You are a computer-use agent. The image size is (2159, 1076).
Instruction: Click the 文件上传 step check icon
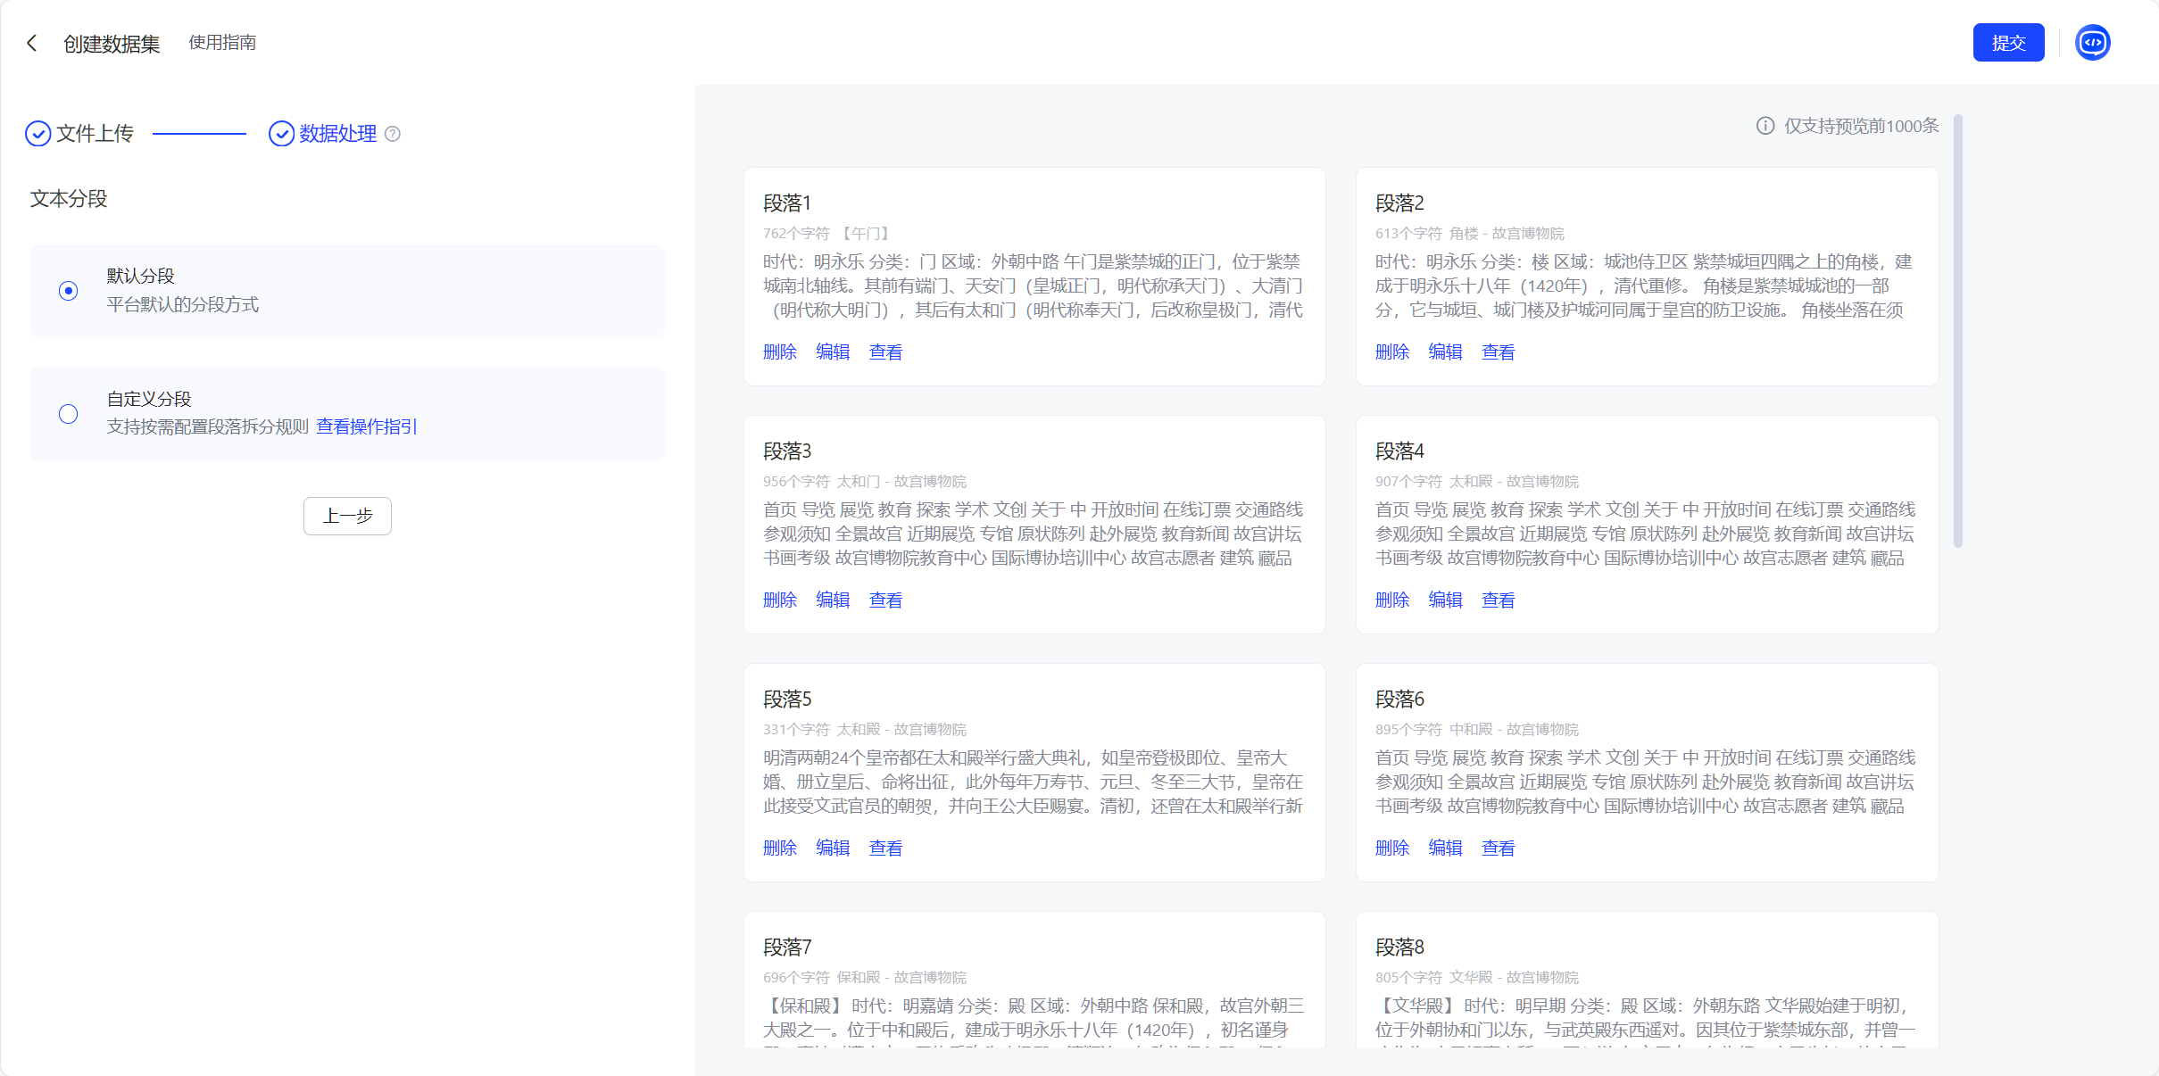[x=37, y=134]
